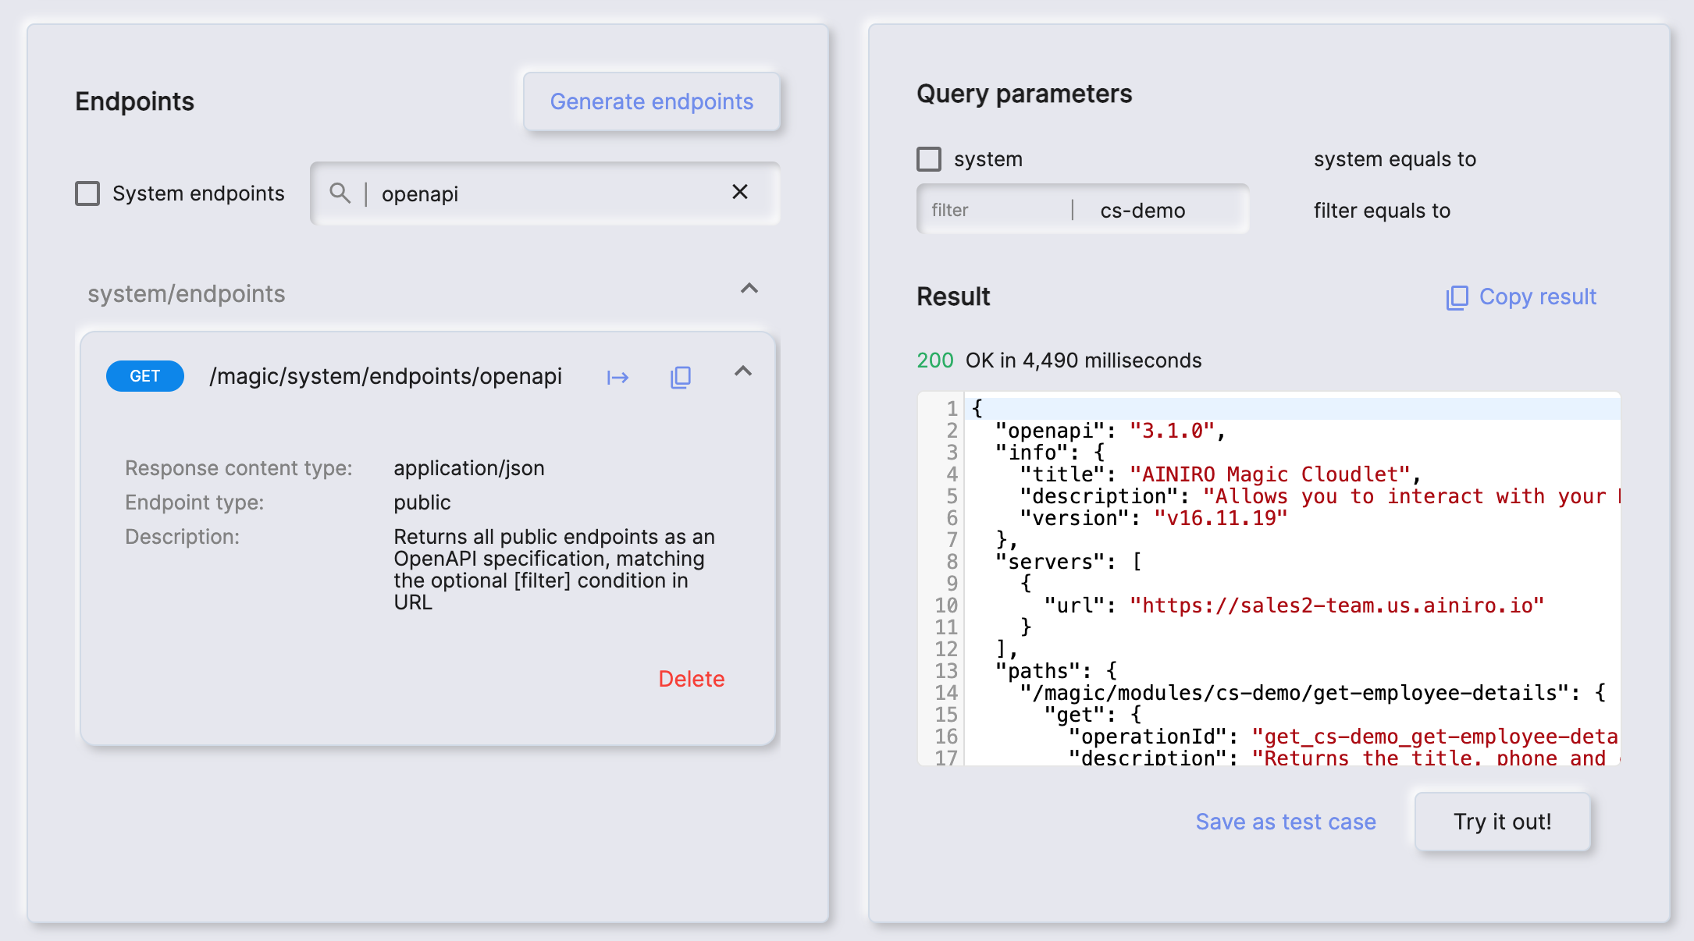Expand the system/endpoints group chevron
This screenshot has width=1694, height=941.
[749, 289]
